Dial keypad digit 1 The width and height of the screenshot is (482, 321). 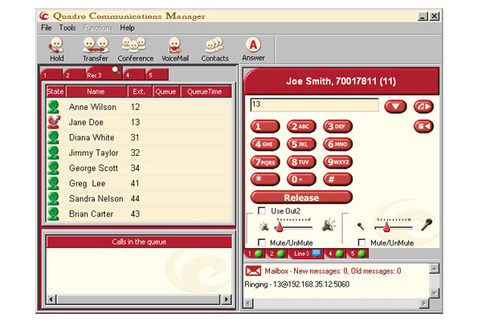265,126
